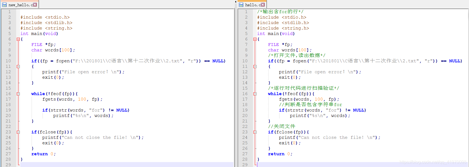Click the save-state disk icon on new_hello.c tab
Screen dimensions: 469x167
click(4, 5)
